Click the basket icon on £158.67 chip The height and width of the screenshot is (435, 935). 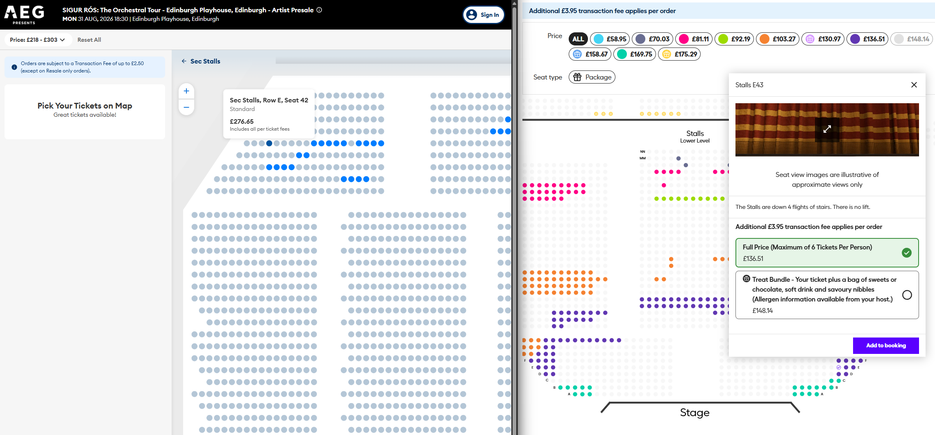click(577, 54)
